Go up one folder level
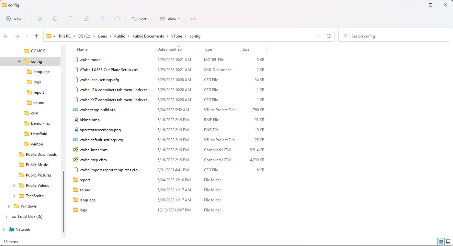Screen dimensions: 453x246 coord(36,36)
